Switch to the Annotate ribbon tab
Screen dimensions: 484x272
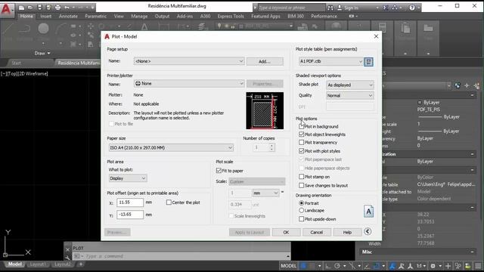(68, 16)
